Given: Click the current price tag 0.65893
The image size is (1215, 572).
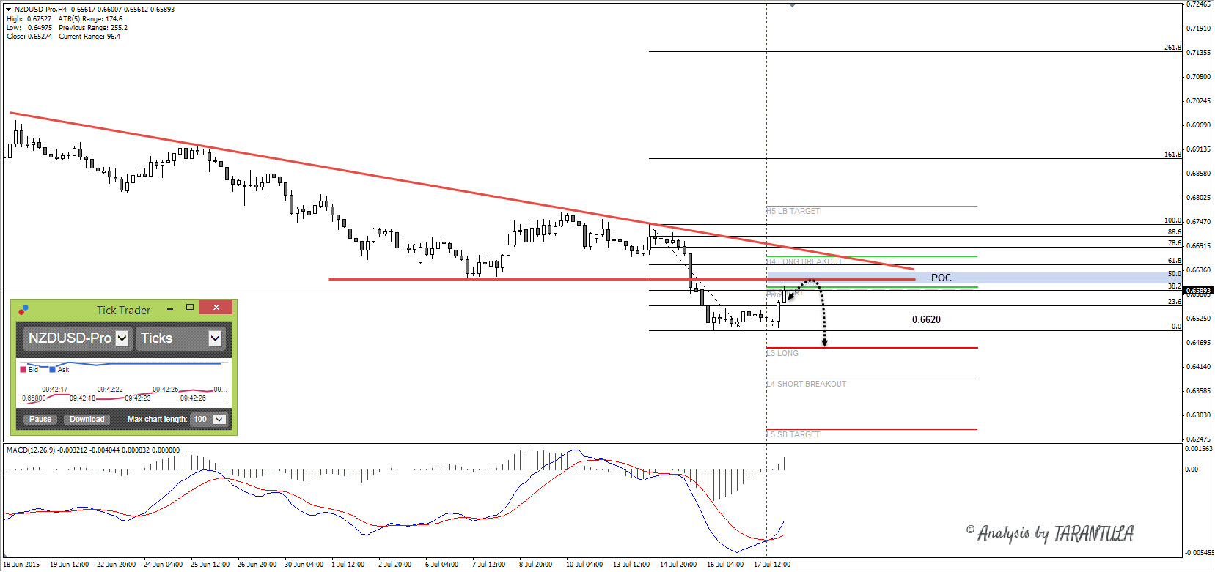Looking at the screenshot, I should click(x=1199, y=291).
